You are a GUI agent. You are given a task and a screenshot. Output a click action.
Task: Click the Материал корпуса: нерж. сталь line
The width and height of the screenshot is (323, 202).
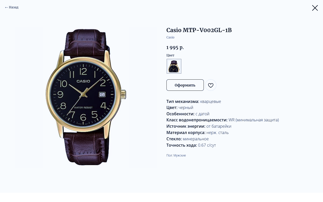tap(197, 132)
